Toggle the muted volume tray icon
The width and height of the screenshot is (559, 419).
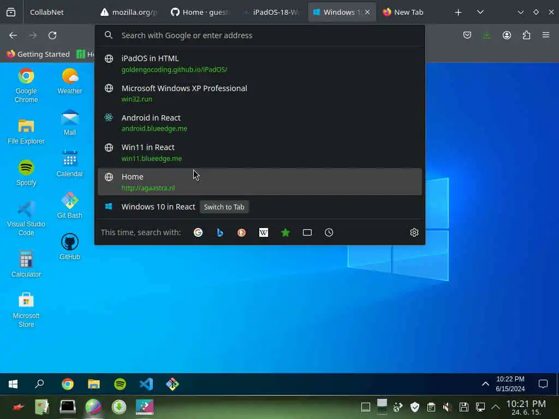(x=447, y=407)
